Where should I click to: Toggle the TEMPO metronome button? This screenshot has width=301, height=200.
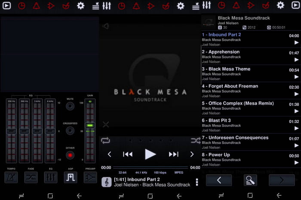coord(11,177)
